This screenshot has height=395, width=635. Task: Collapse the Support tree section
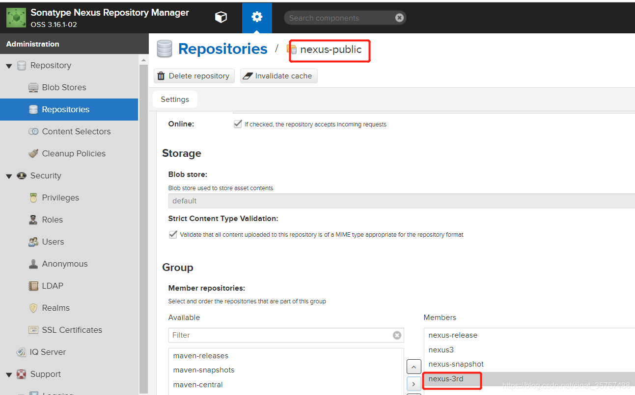pos(9,374)
